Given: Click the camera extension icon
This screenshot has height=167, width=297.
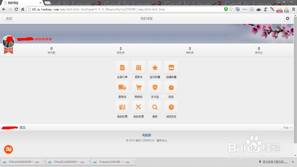Looking at the screenshot, I should click(x=259, y=9).
